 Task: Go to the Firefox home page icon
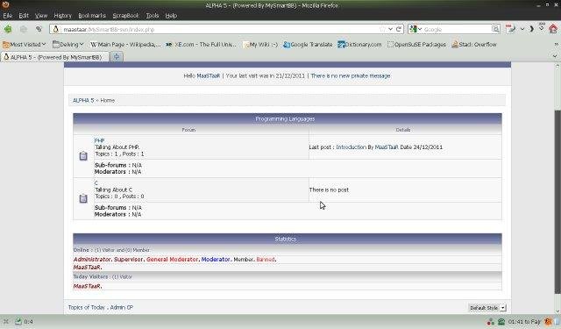coord(553,29)
